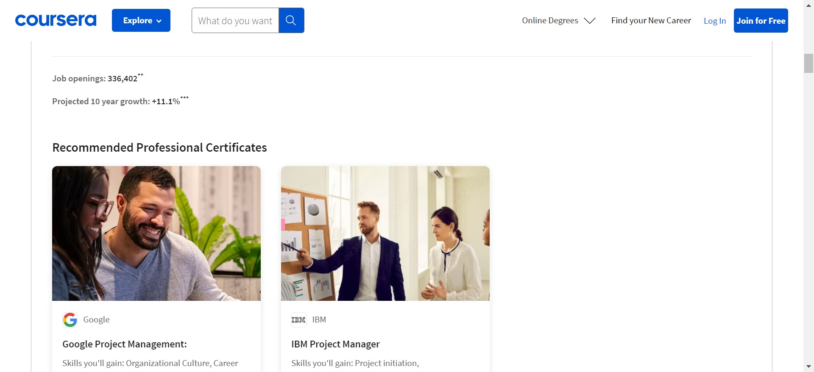The height and width of the screenshot is (372, 814).
Task: Focus the 'What do you want' search field
Action: click(x=235, y=20)
